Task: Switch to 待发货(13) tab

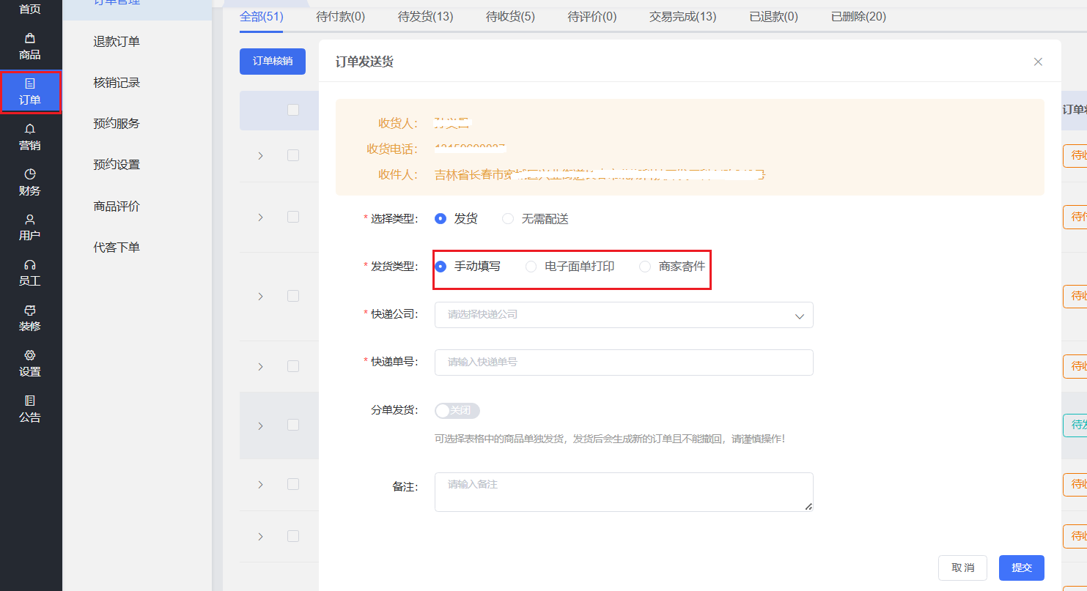Action: point(426,16)
